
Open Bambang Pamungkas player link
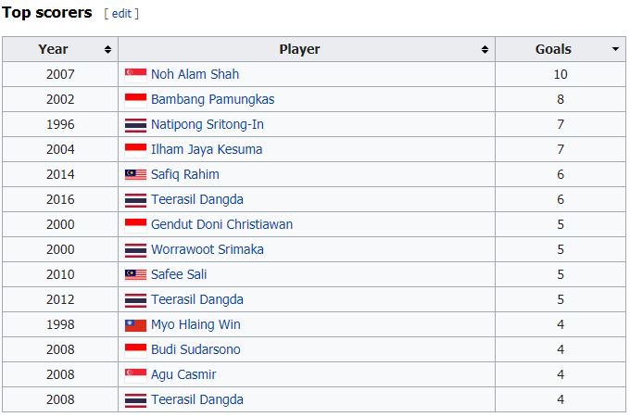pos(212,99)
